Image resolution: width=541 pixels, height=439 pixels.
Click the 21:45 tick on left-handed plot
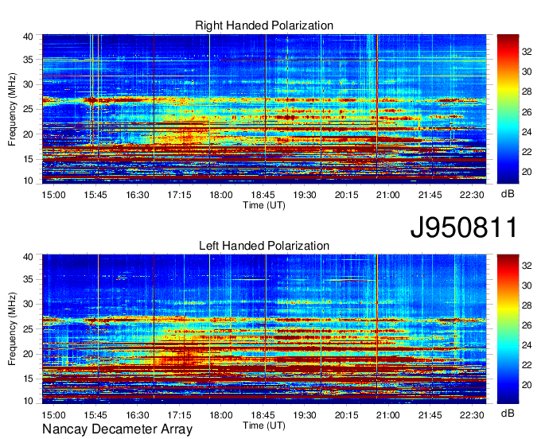(x=430, y=415)
